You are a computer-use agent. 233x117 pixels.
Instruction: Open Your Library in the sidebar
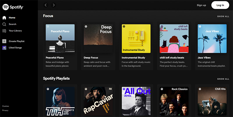[15, 31]
